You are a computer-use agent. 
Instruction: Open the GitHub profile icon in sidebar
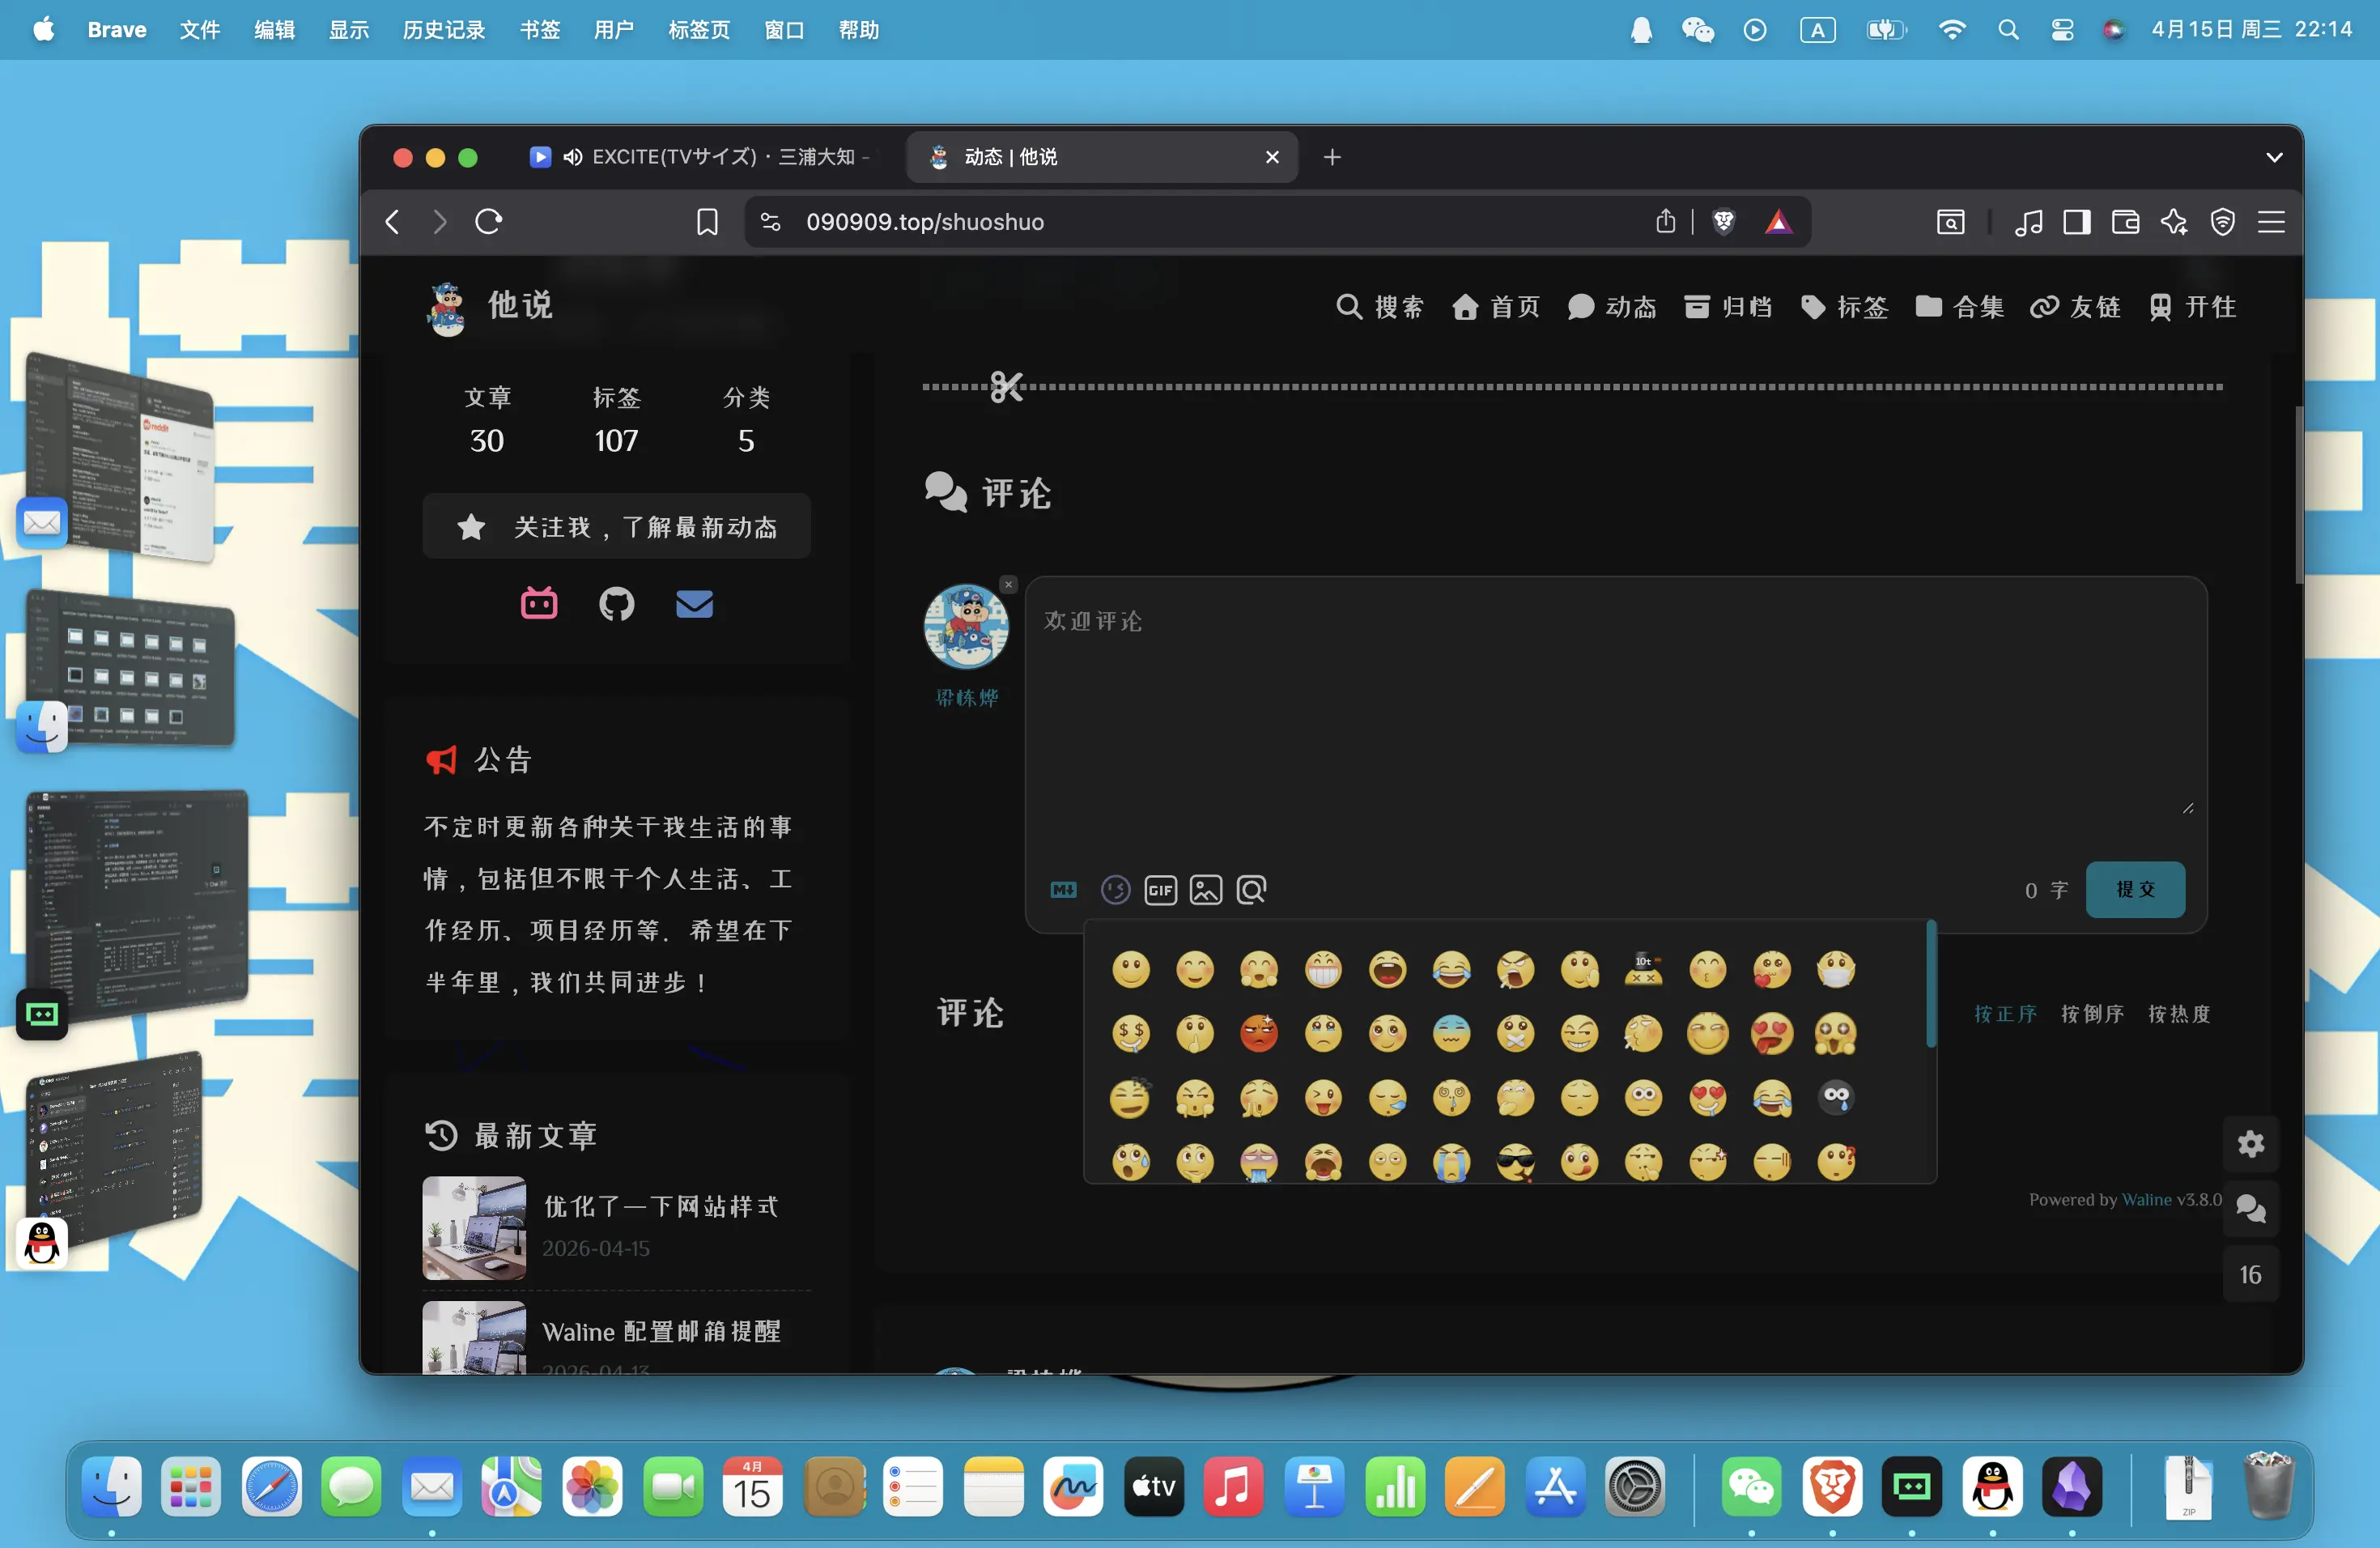point(616,603)
